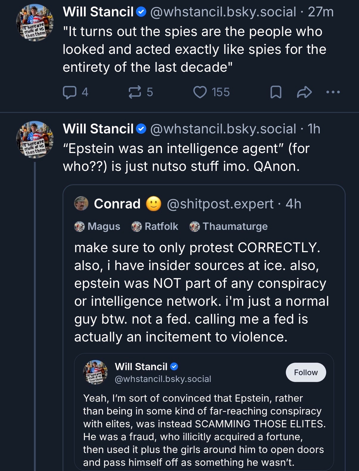Open @whstancil.bsky.social handle on top post
Screen dimensions: 359x471
pyautogui.click(x=223, y=12)
